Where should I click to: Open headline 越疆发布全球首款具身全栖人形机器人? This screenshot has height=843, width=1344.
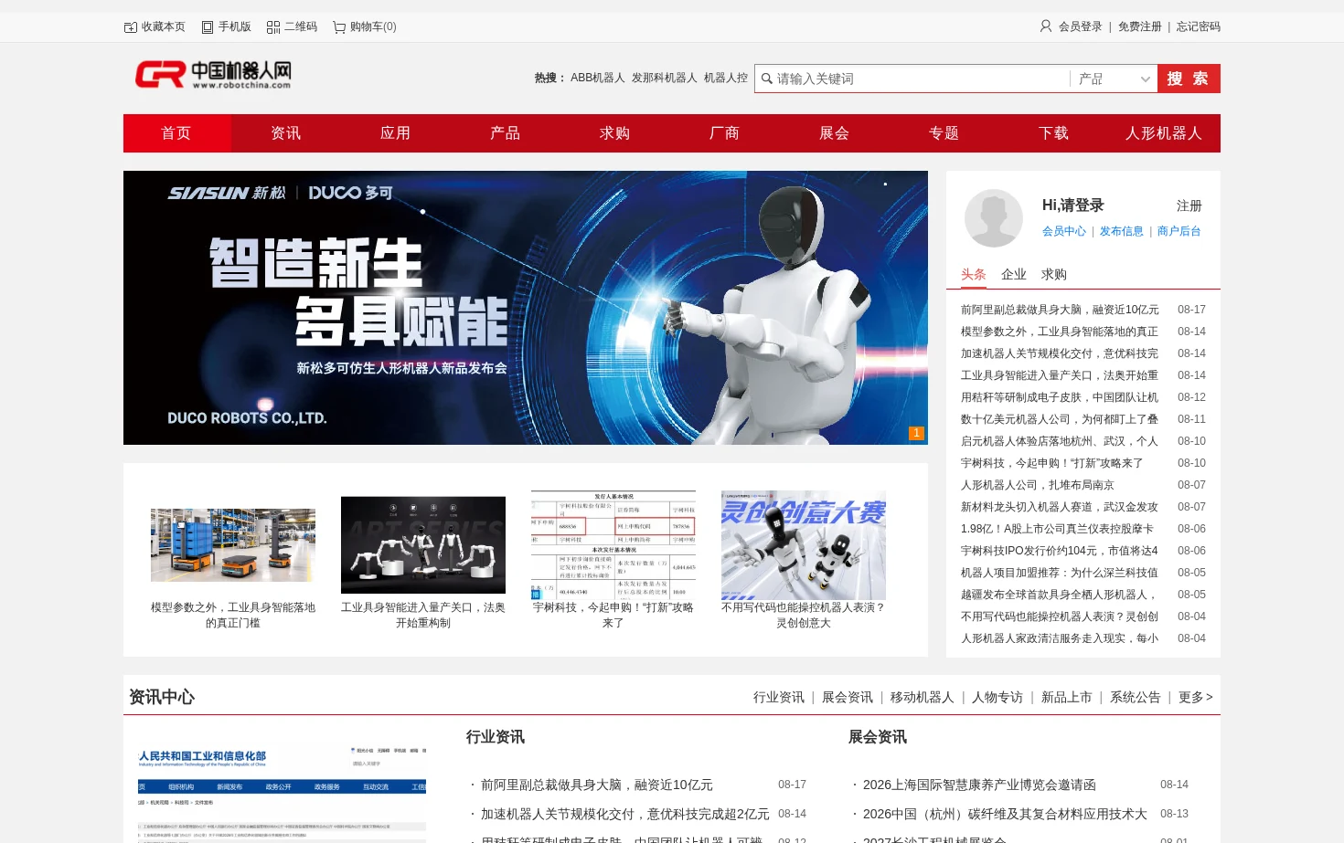coord(1060,595)
